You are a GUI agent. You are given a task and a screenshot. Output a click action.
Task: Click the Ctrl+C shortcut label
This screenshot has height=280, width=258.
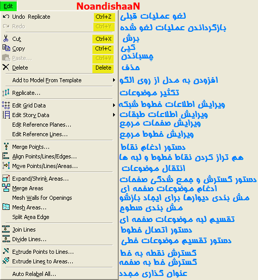click(104, 49)
